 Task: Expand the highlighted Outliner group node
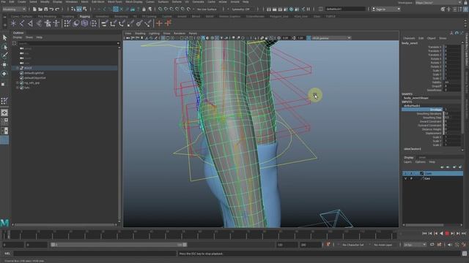[18, 68]
